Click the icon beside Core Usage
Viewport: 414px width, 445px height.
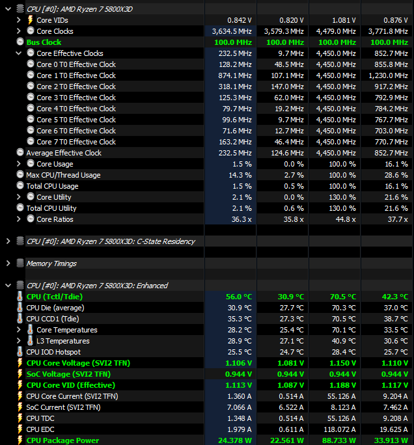click(31, 163)
